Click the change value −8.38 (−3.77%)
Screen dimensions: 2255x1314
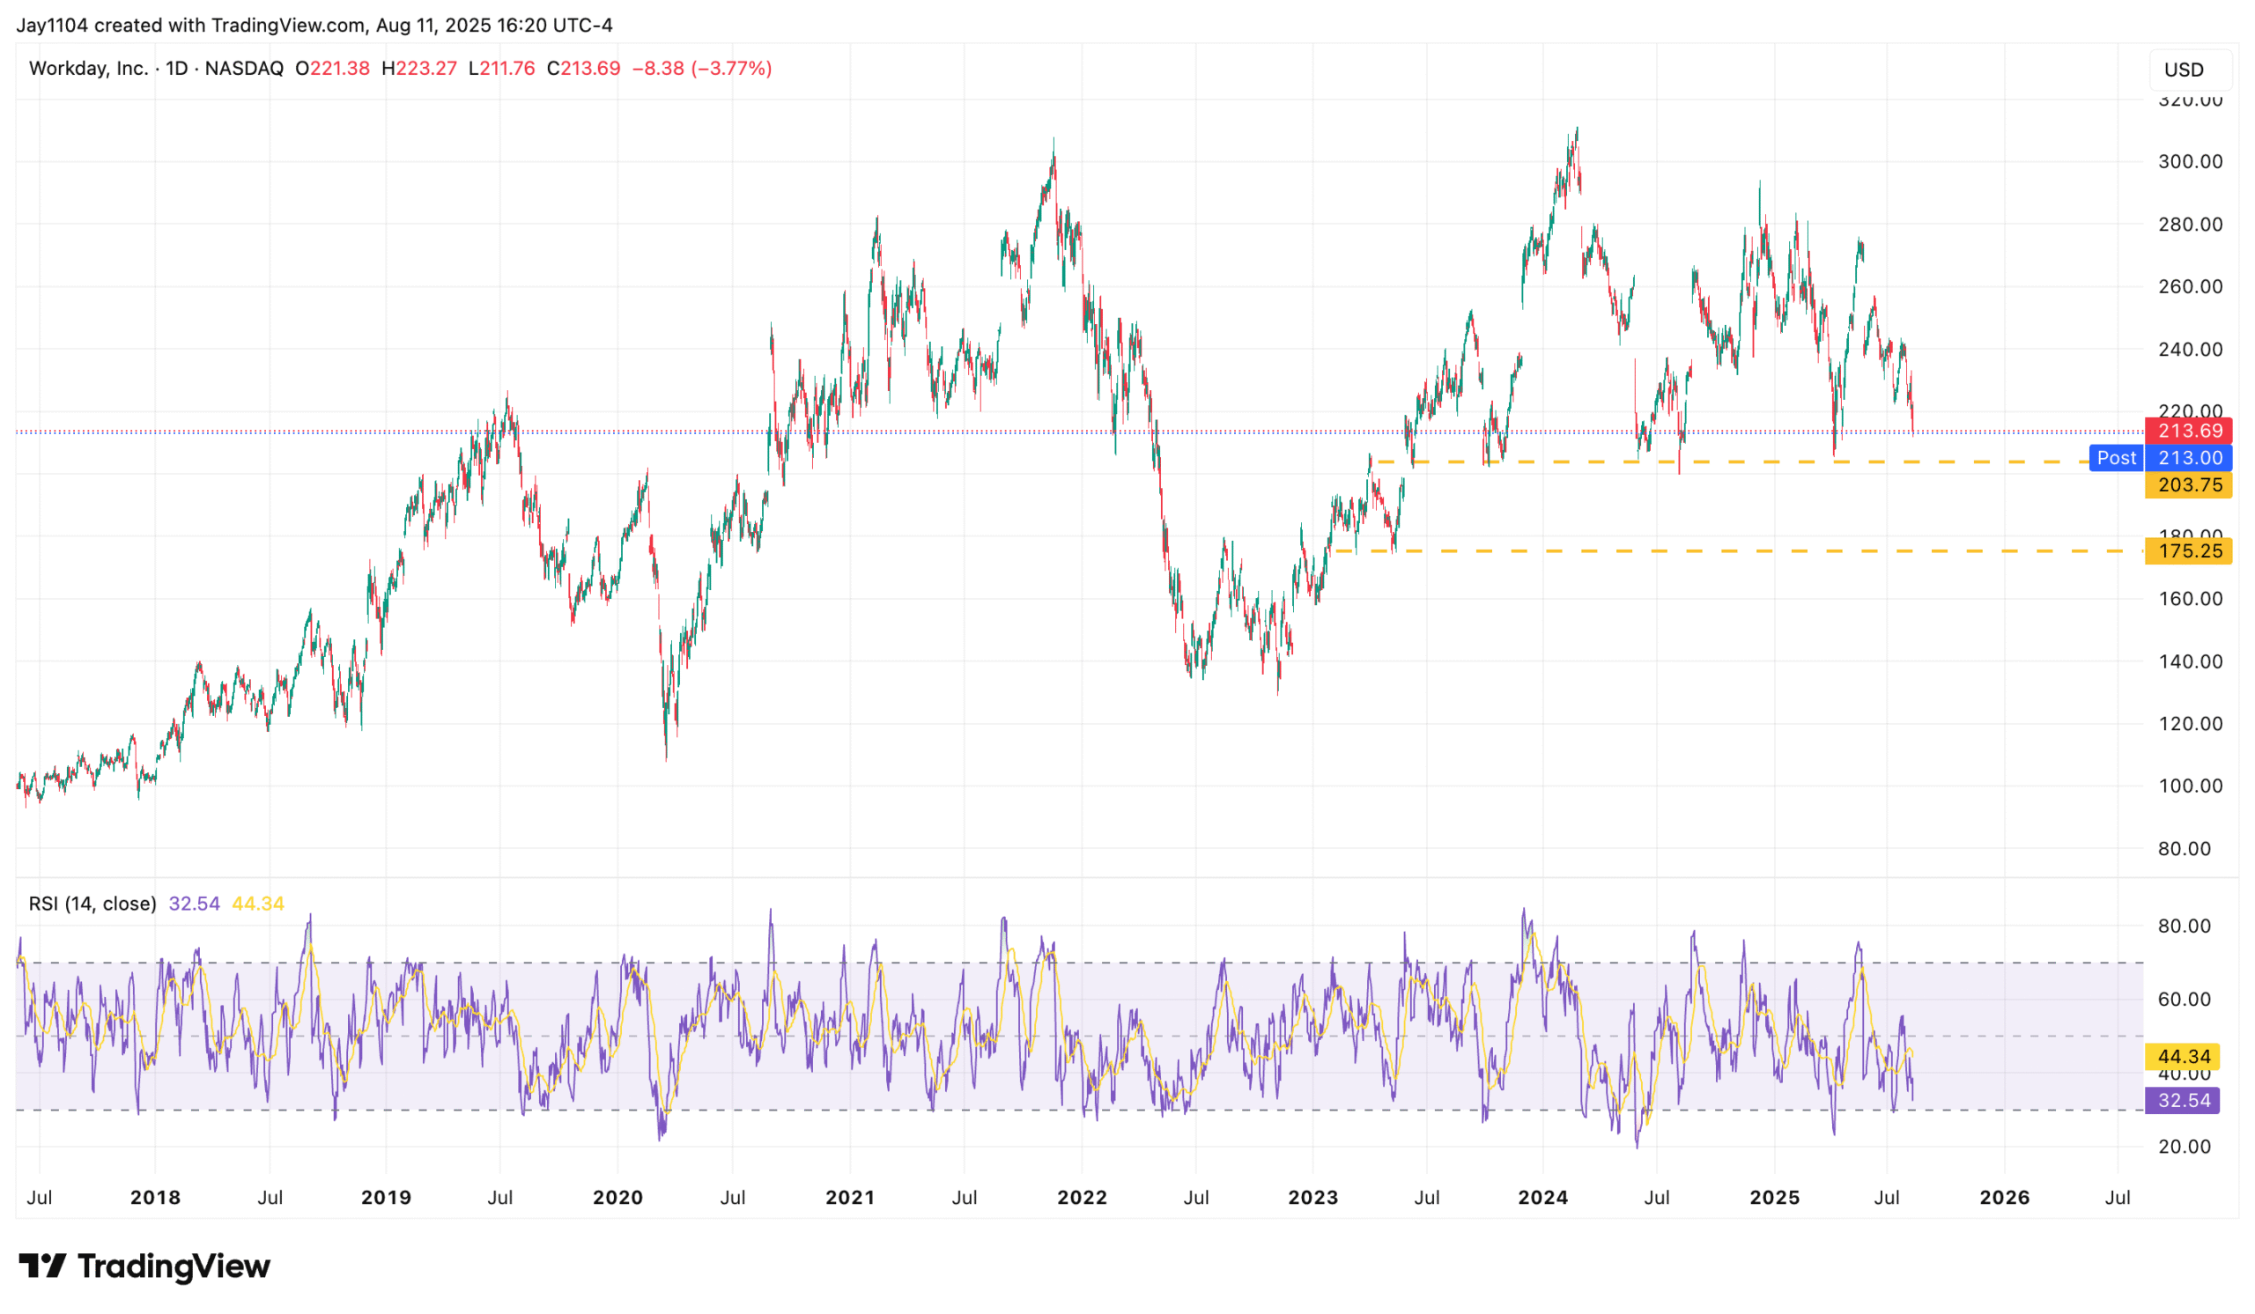(x=702, y=69)
